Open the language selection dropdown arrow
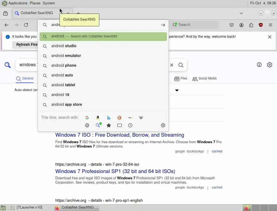Screen dimensions: 277x211 (x=177, y=90)
